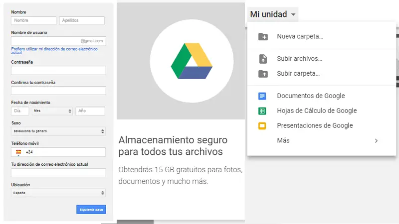Focus the Apellidos field

point(82,20)
